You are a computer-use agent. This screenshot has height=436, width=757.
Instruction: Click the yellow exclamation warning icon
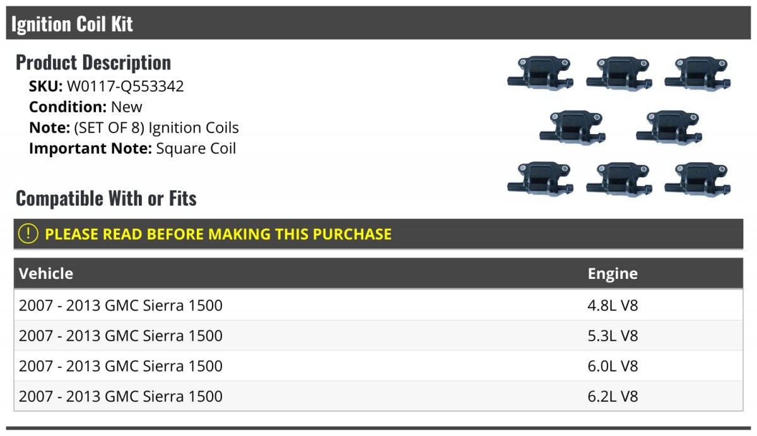[28, 234]
